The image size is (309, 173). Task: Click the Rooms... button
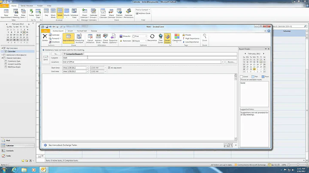click(231, 62)
